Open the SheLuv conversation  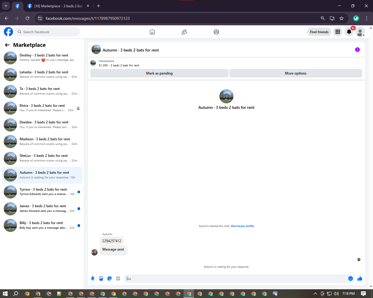point(42,158)
